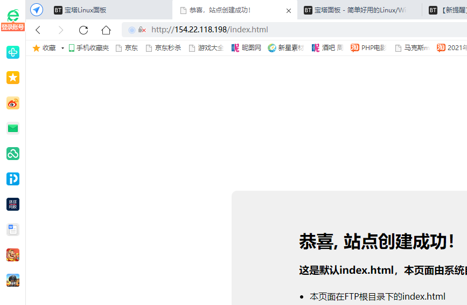This screenshot has width=467, height=305.
Task: Switch to 宝塔面板 - 简单好用的Linux tab
Action: tap(359, 10)
